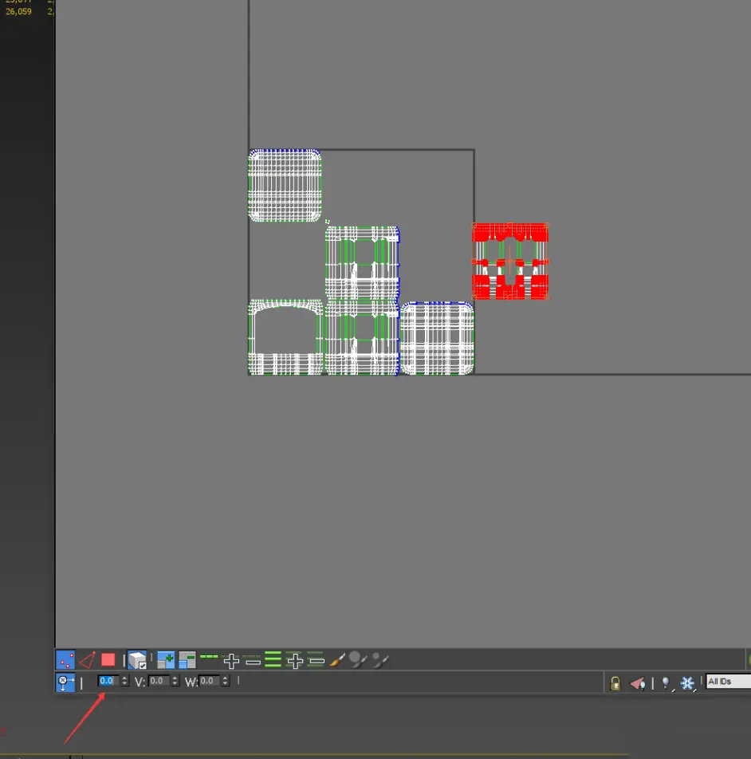
Task: Click the yellow 26,059 statistic text
Action: point(18,11)
